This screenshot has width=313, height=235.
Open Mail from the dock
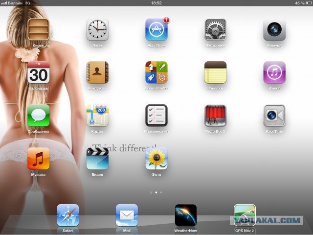[x=127, y=215]
